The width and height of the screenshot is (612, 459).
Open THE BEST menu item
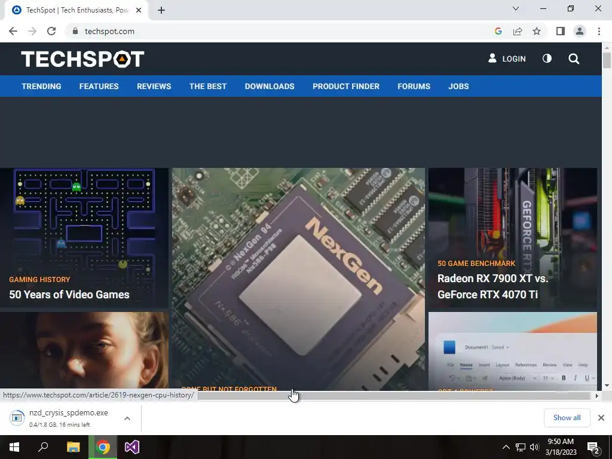tap(208, 86)
